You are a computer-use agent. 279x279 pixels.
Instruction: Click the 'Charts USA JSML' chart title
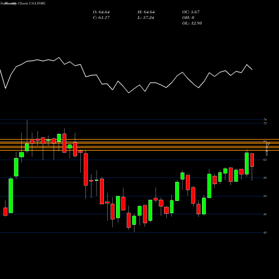tap(32, 3)
